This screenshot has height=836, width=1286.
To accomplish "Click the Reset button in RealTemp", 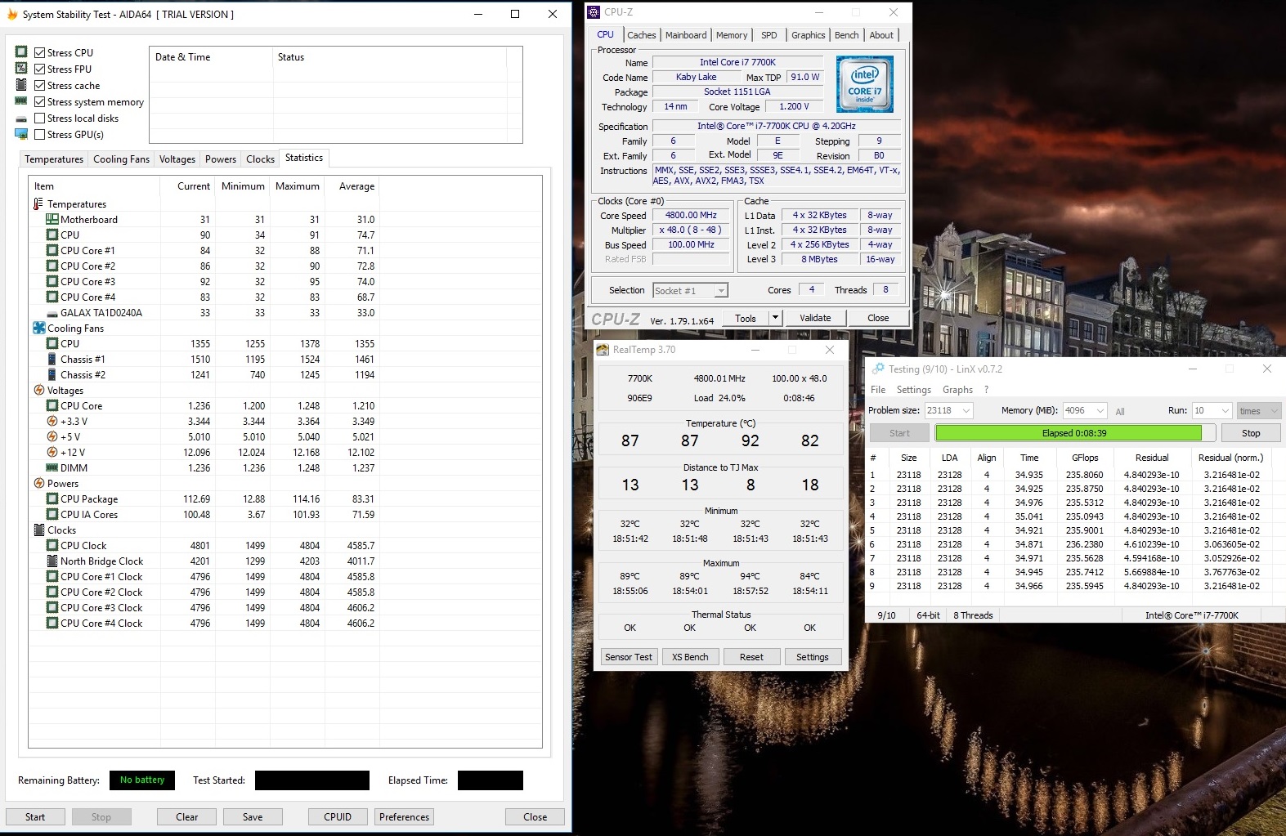I will (751, 657).
